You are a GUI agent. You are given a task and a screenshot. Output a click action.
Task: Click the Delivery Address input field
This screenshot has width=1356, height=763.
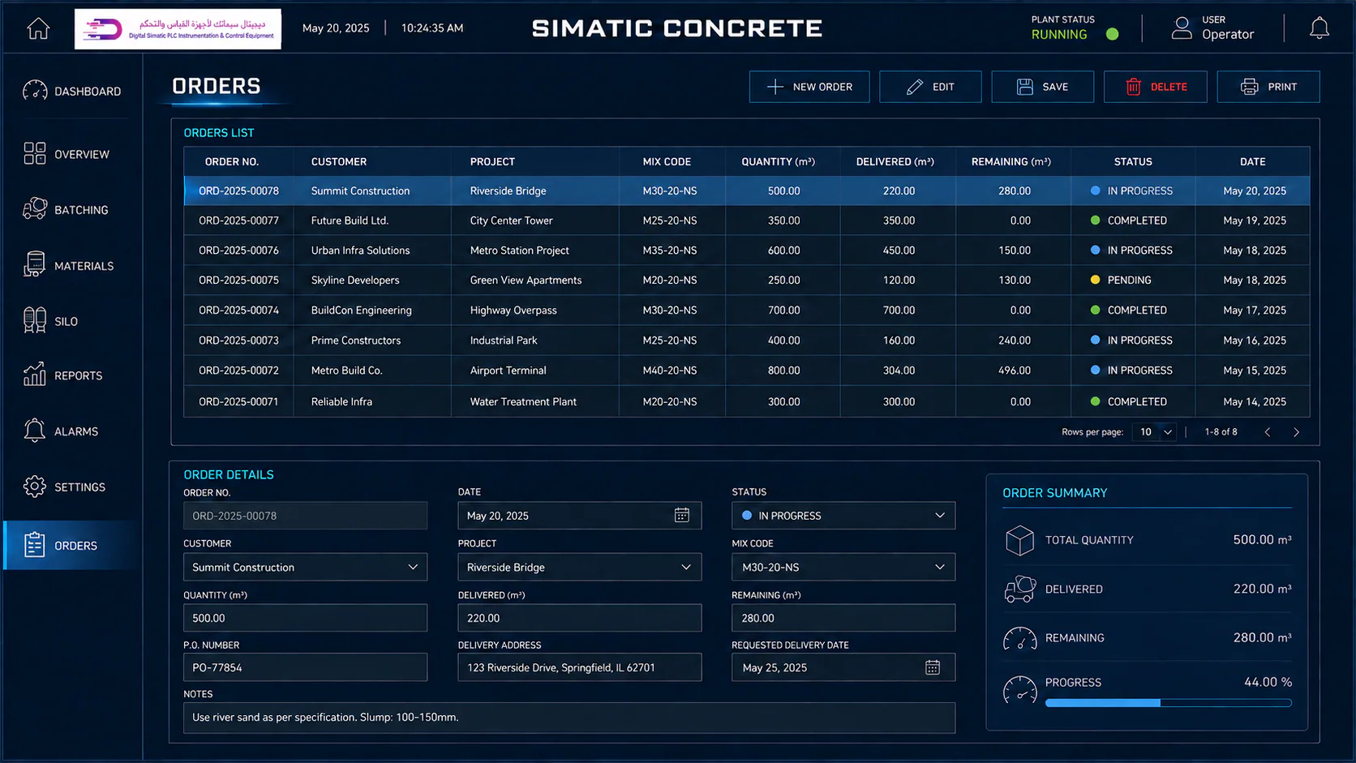click(x=579, y=667)
